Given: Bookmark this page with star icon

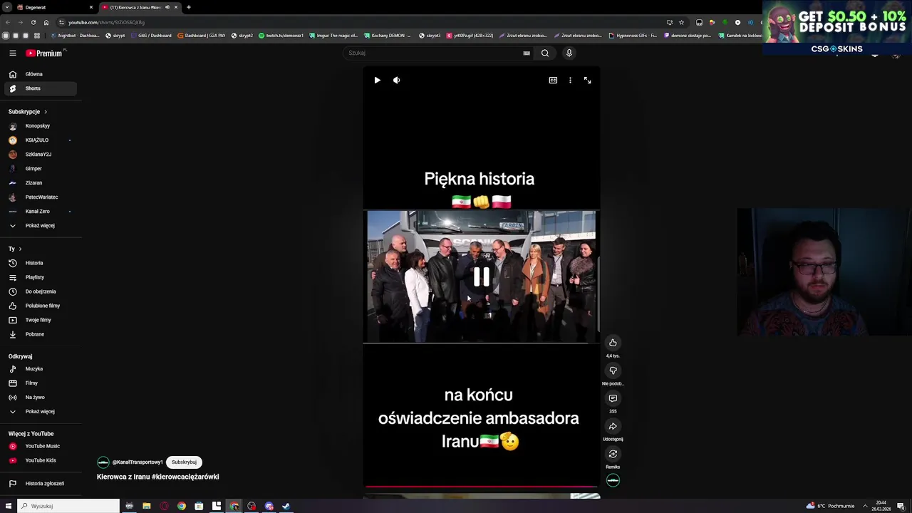Looking at the screenshot, I should (681, 22).
